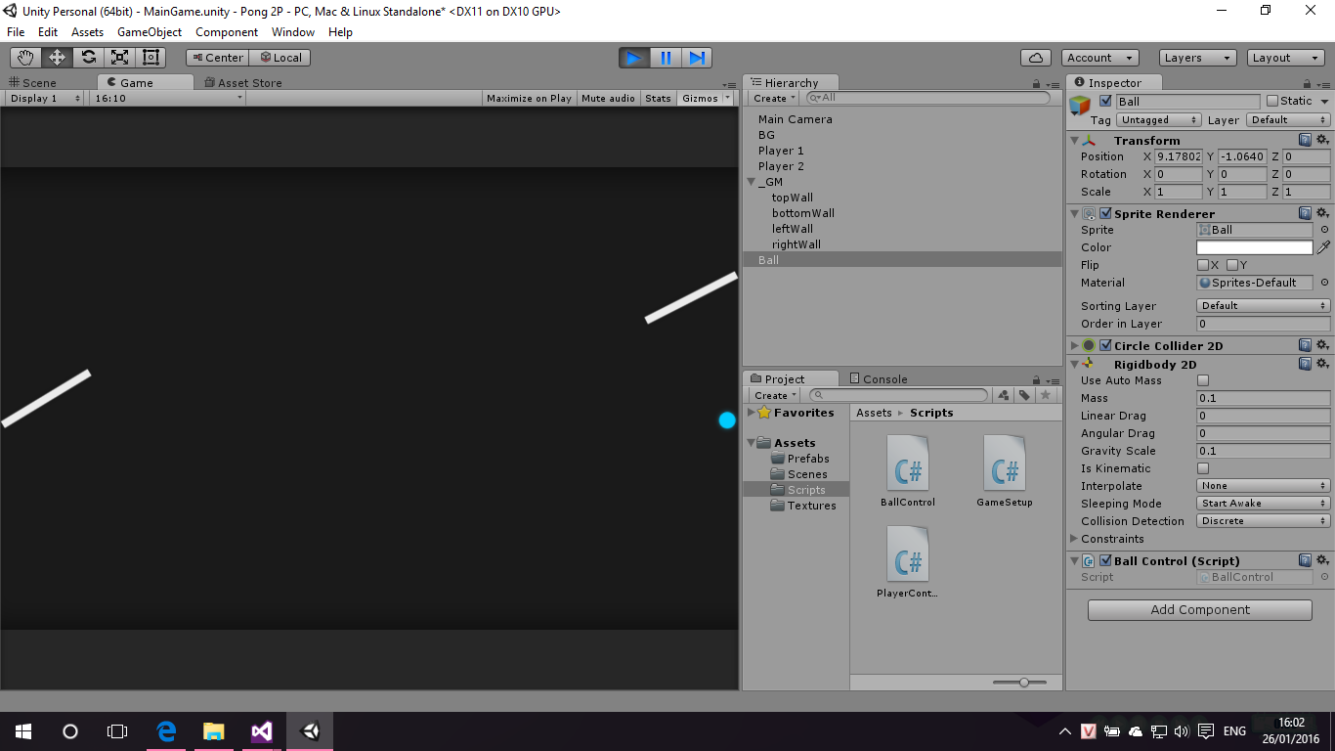This screenshot has height=751, width=1335.
Task: Select the Rotate tool icon
Action: [88, 58]
